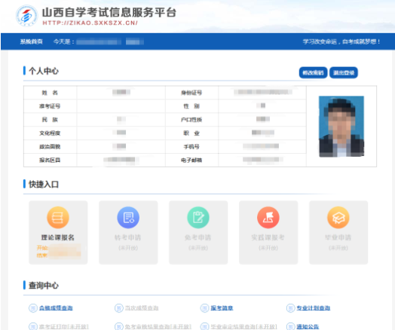The height and width of the screenshot is (330, 395).
Task: Open the 专业计划查询 link
Action: pos(313,308)
